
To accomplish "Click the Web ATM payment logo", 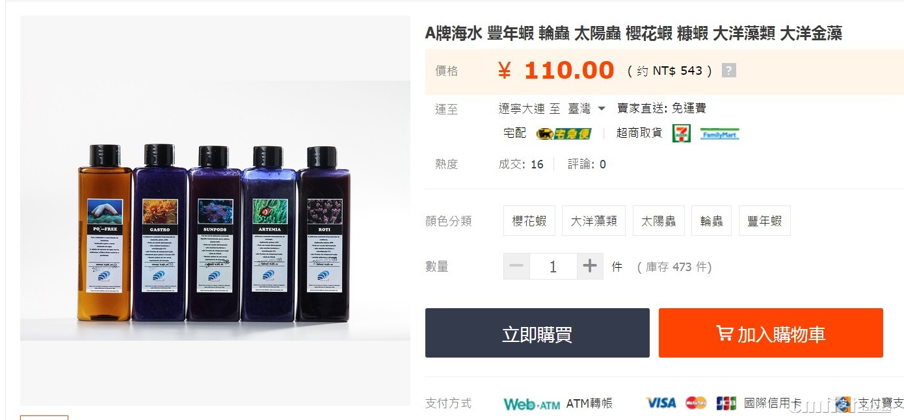I will [531, 404].
